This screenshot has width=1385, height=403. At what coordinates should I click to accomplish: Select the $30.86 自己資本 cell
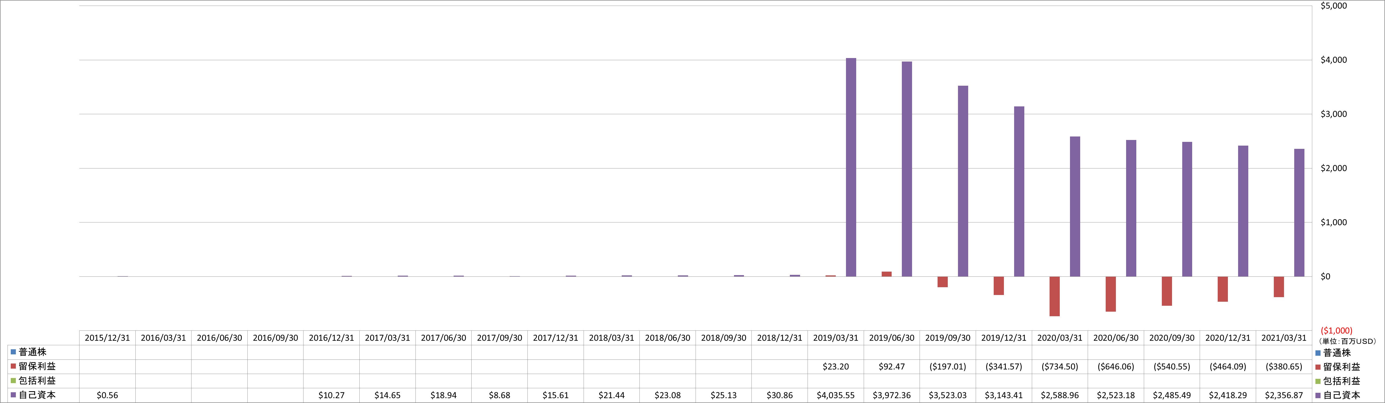tap(780, 395)
